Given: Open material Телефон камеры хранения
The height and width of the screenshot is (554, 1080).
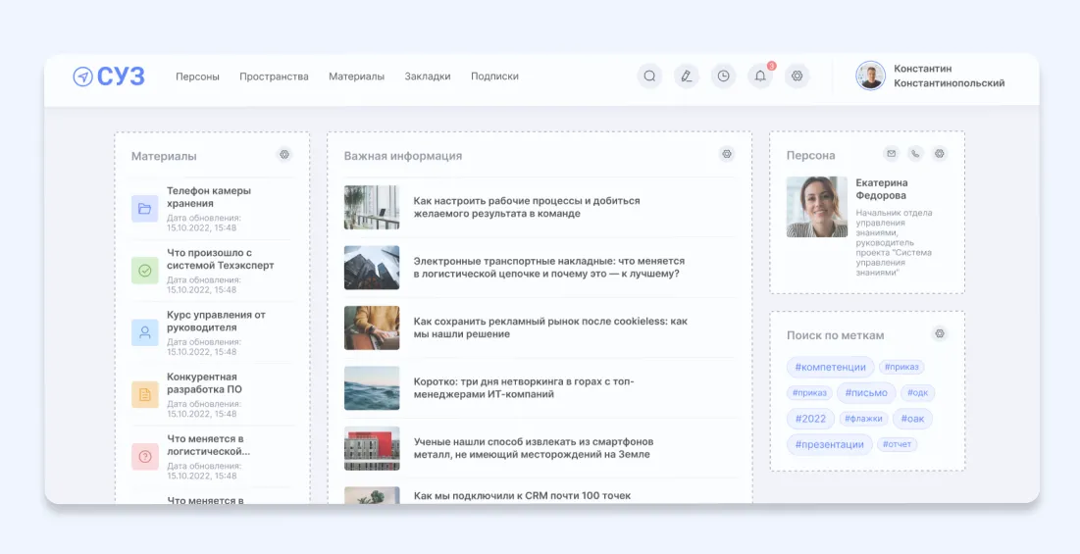Looking at the screenshot, I should pos(209,197).
